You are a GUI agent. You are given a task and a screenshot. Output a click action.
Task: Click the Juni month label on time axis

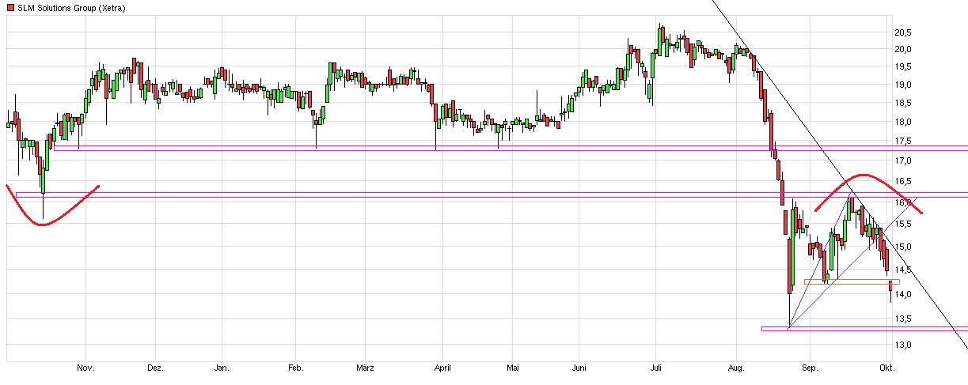[x=579, y=368]
